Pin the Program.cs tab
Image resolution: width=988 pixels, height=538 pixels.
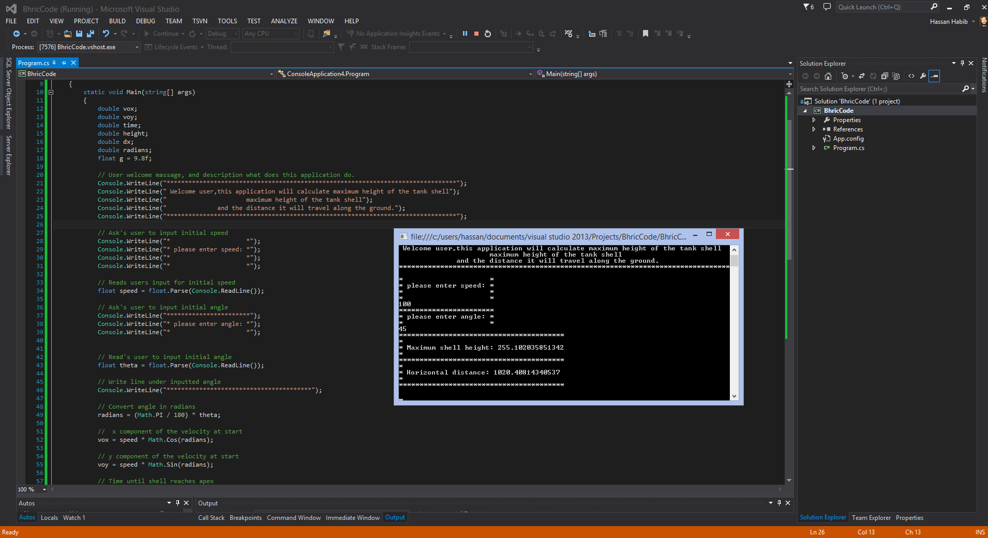[64, 63]
